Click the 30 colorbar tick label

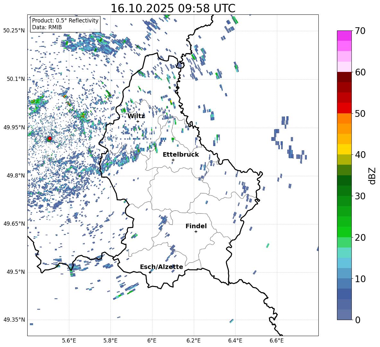360,196
